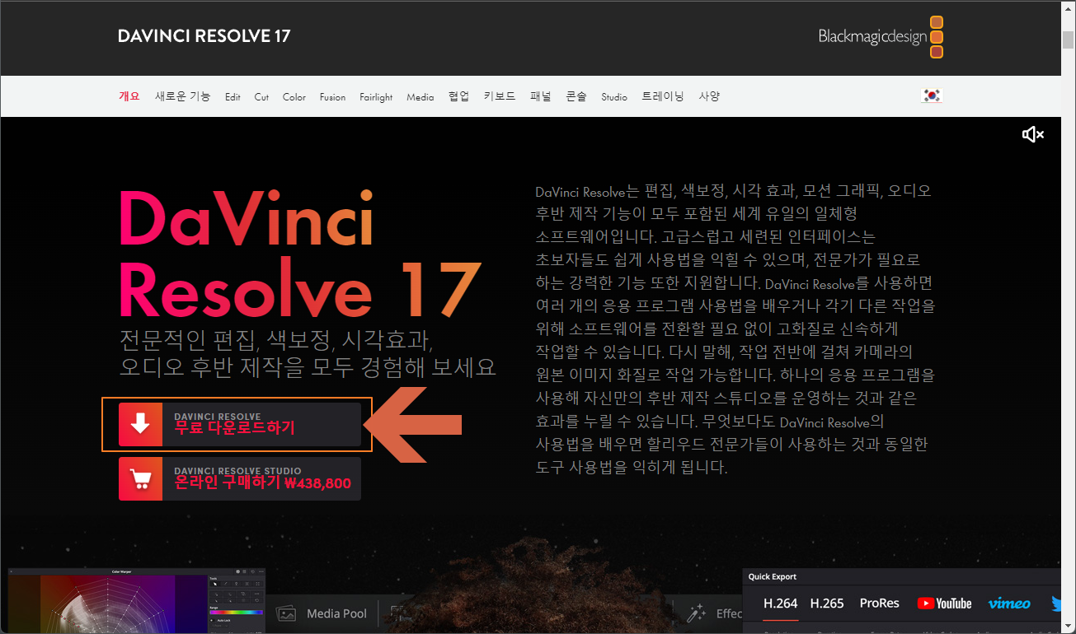Open the 콘솔 tab
Image resolution: width=1076 pixels, height=634 pixels.
click(576, 96)
